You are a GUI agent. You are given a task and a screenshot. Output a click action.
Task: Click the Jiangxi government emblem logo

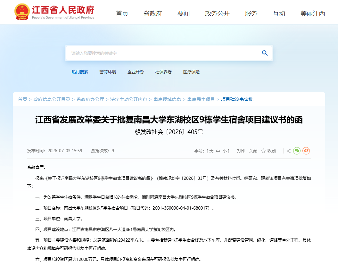pyautogui.click(x=22, y=12)
